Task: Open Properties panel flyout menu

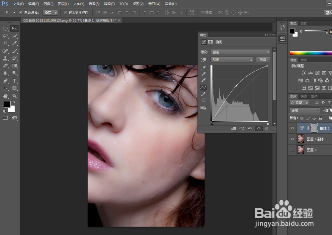Action: pyautogui.click(x=274, y=35)
